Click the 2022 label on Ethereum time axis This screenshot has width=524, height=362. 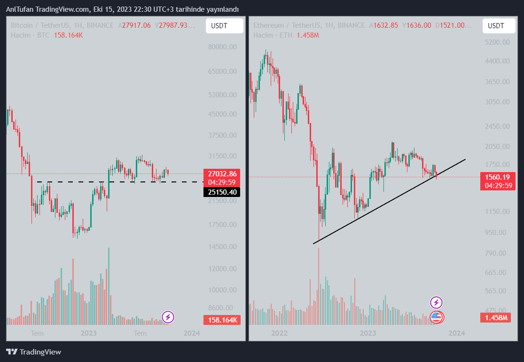(x=279, y=333)
